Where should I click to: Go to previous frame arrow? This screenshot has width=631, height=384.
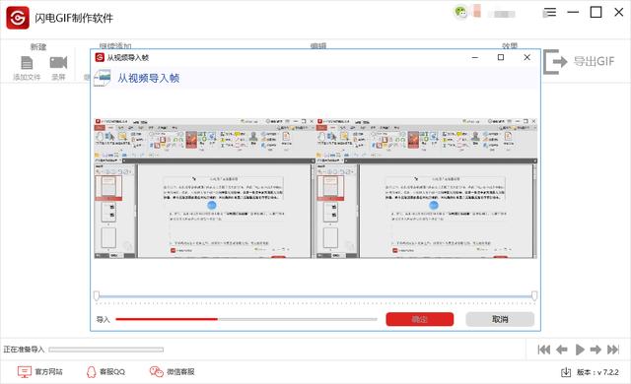562,350
